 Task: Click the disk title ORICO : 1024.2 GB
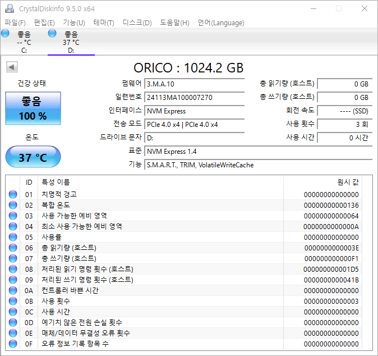[188, 68]
